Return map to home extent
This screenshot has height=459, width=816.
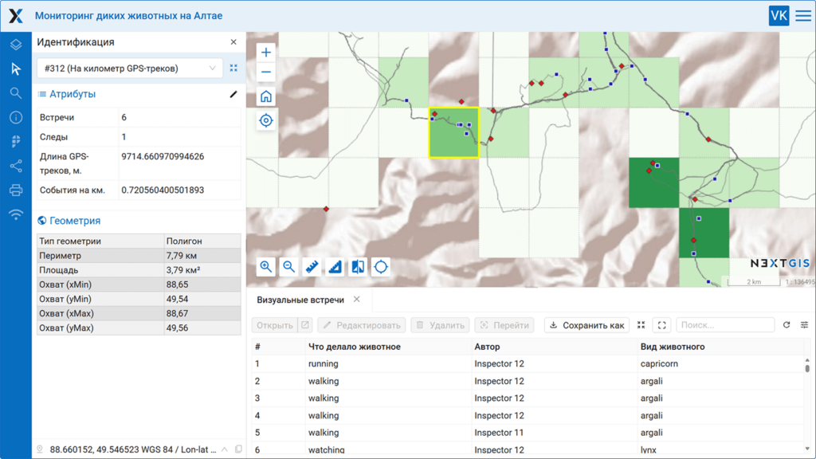tap(266, 96)
